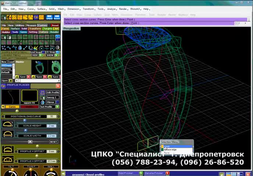Viewport: 253px width, 176px height.
Task: Click the Sweep 1 button
Action: tap(53, 97)
